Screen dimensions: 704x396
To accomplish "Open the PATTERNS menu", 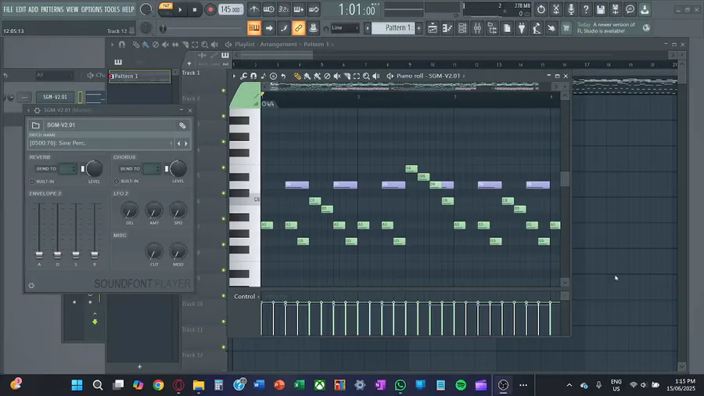I will 52,9.
